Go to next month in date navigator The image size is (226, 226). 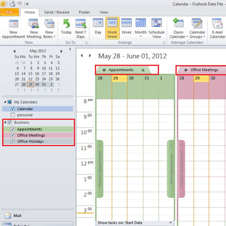61,51
